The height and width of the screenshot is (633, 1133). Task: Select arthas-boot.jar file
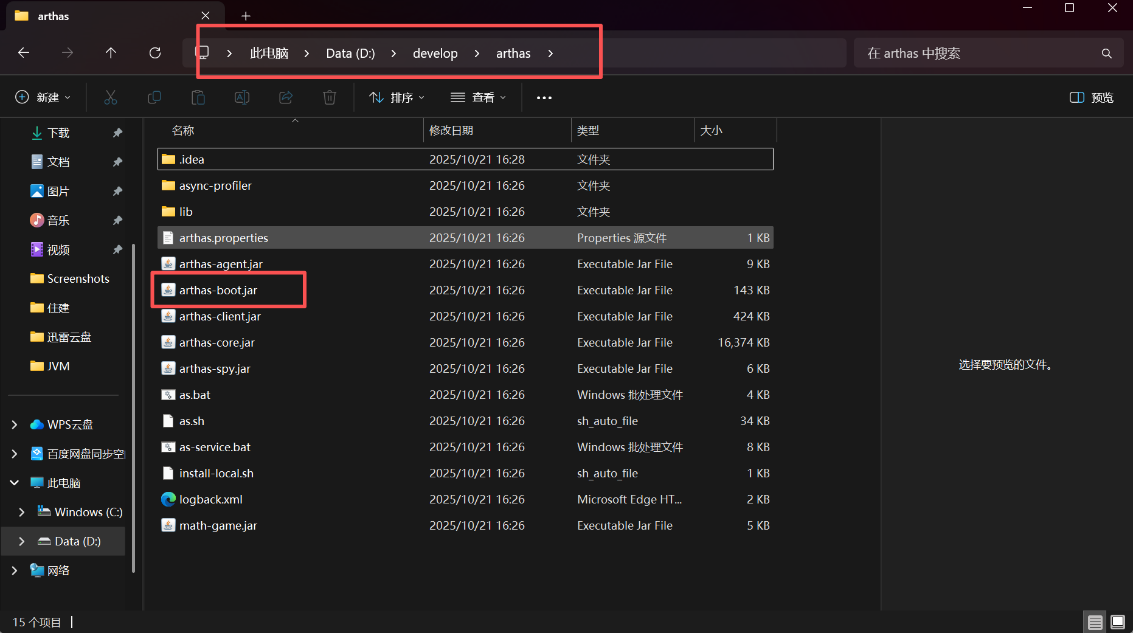click(465, 290)
